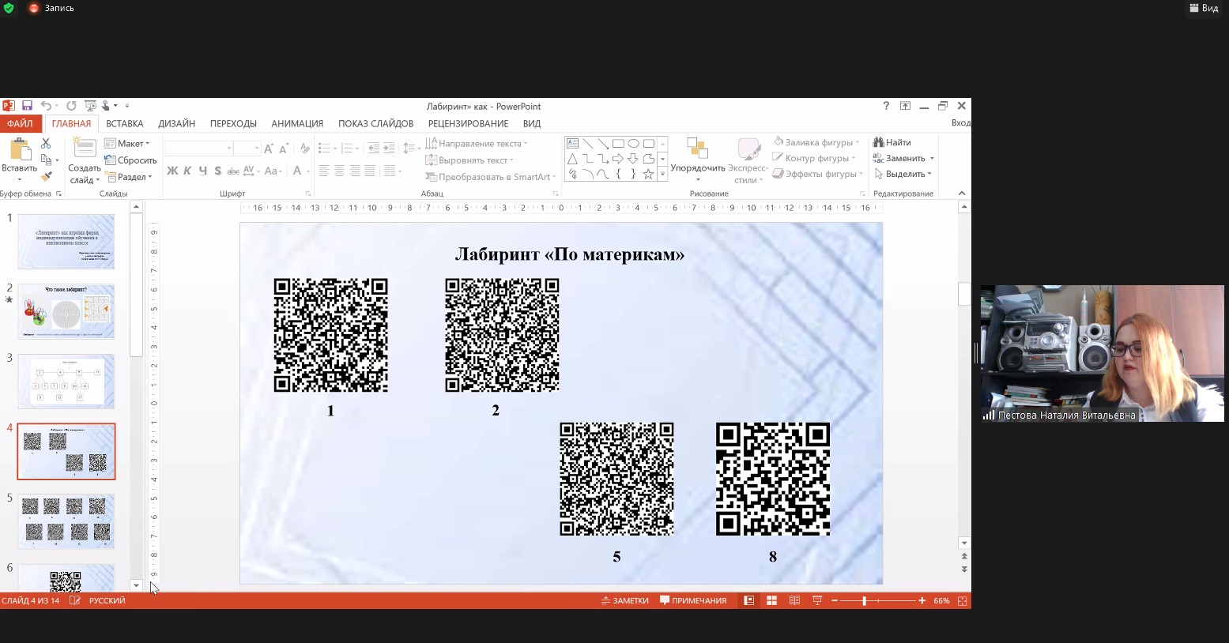This screenshot has height=643, width=1229.
Task: Switch to the АНИМАЦИЯ tab
Action: [297, 123]
